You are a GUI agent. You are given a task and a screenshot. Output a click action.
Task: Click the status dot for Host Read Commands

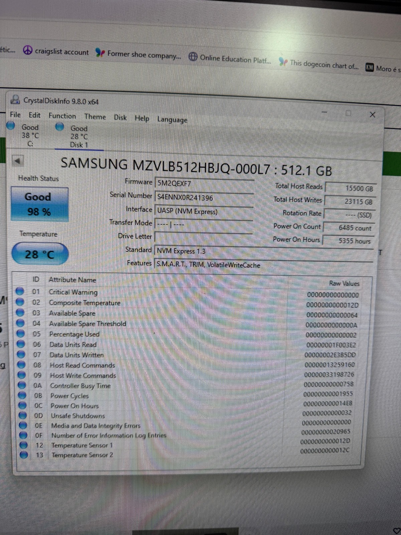tap(22, 364)
